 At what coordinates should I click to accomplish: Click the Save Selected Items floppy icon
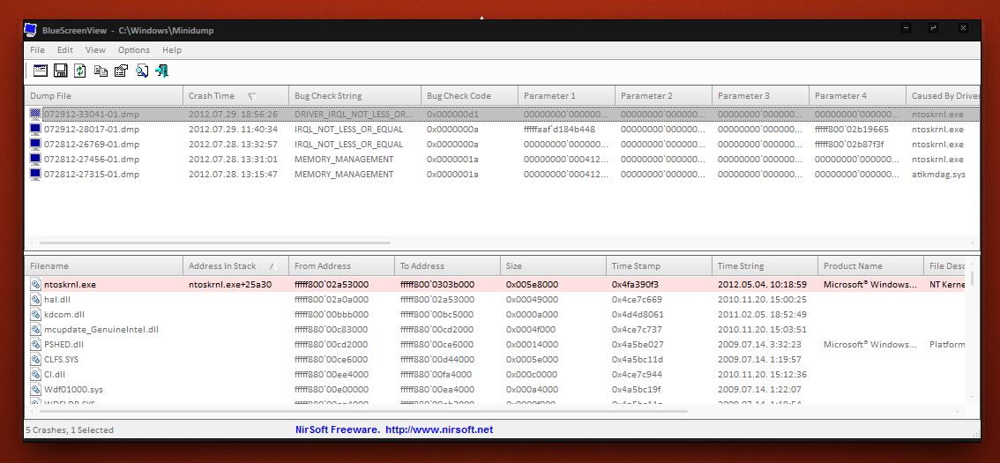tap(61, 71)
